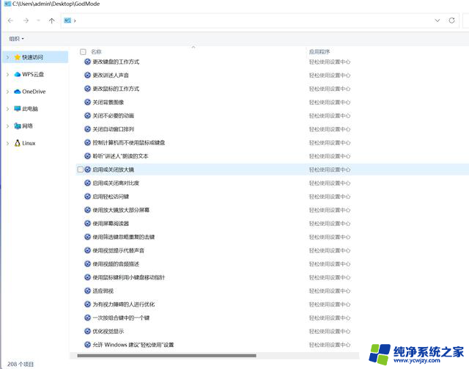Click the 关闭背景图像 item icon
Image resolution: width=469 pixels, height=369 pixels.
87,102
